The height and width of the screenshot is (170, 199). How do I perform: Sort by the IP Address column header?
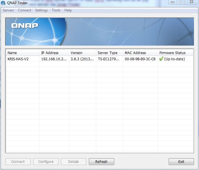54,53
